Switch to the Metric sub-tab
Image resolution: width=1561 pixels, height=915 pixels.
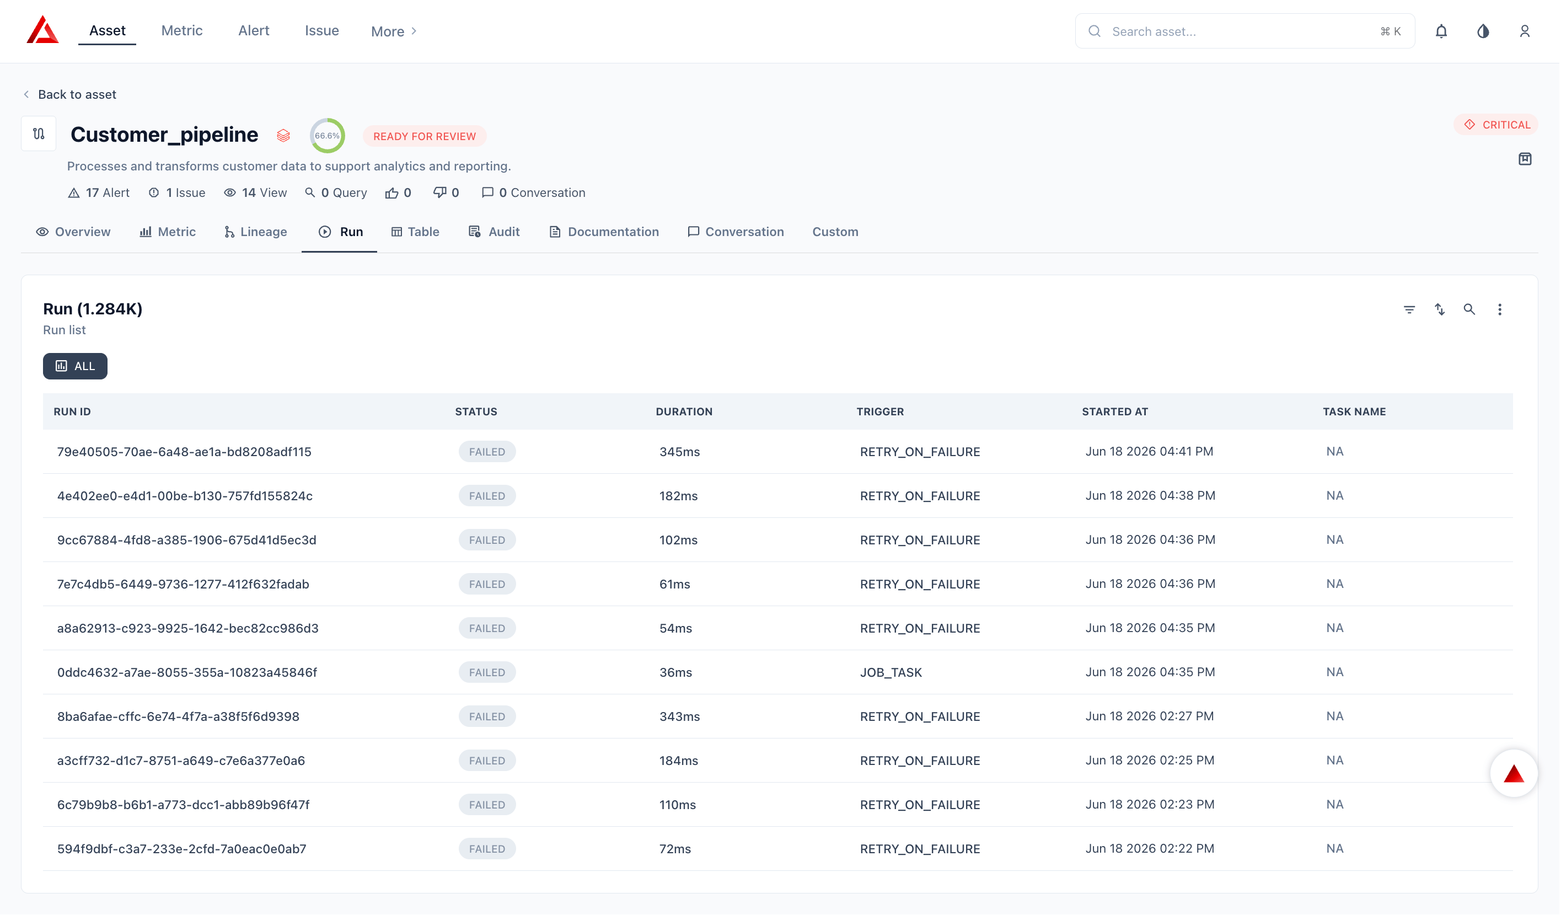(168, 232)
